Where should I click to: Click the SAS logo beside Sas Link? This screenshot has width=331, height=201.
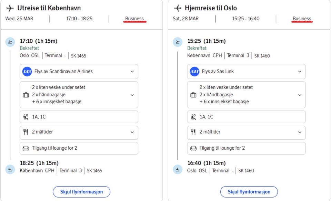coord(194,72)
